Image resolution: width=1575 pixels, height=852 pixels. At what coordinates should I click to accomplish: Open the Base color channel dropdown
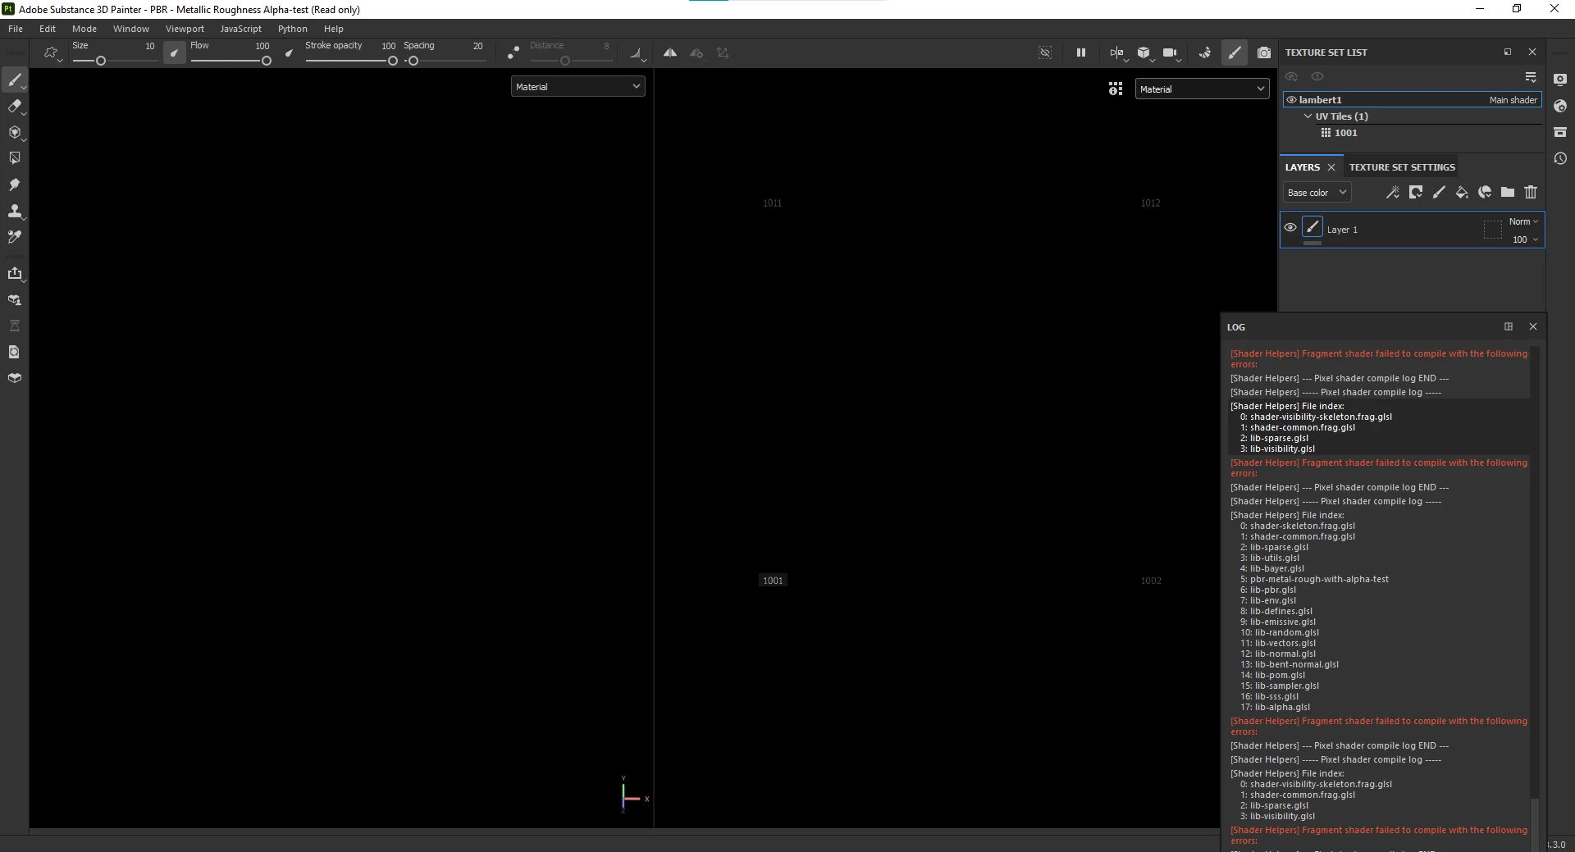click(1317, 193)
